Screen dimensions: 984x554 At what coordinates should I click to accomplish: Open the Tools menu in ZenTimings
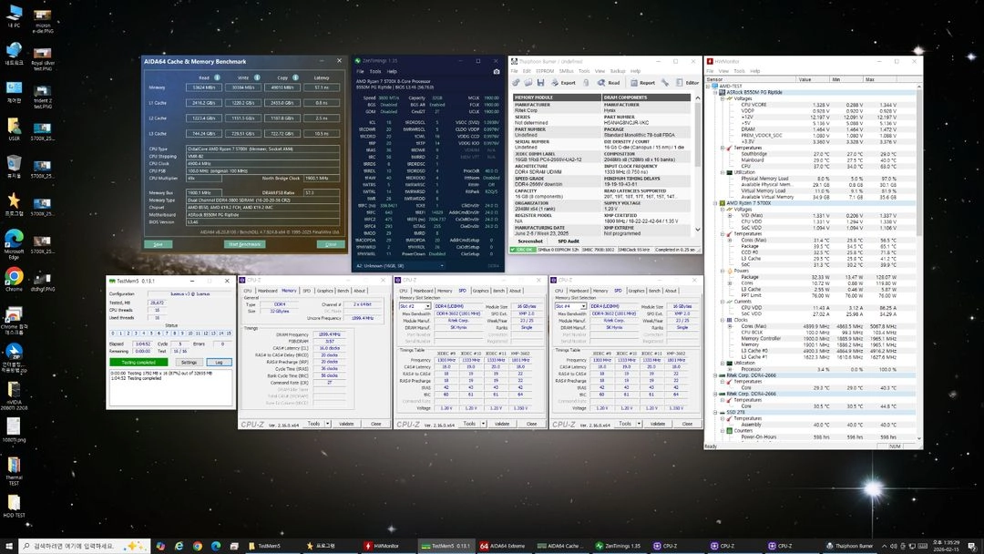[375, 71]
